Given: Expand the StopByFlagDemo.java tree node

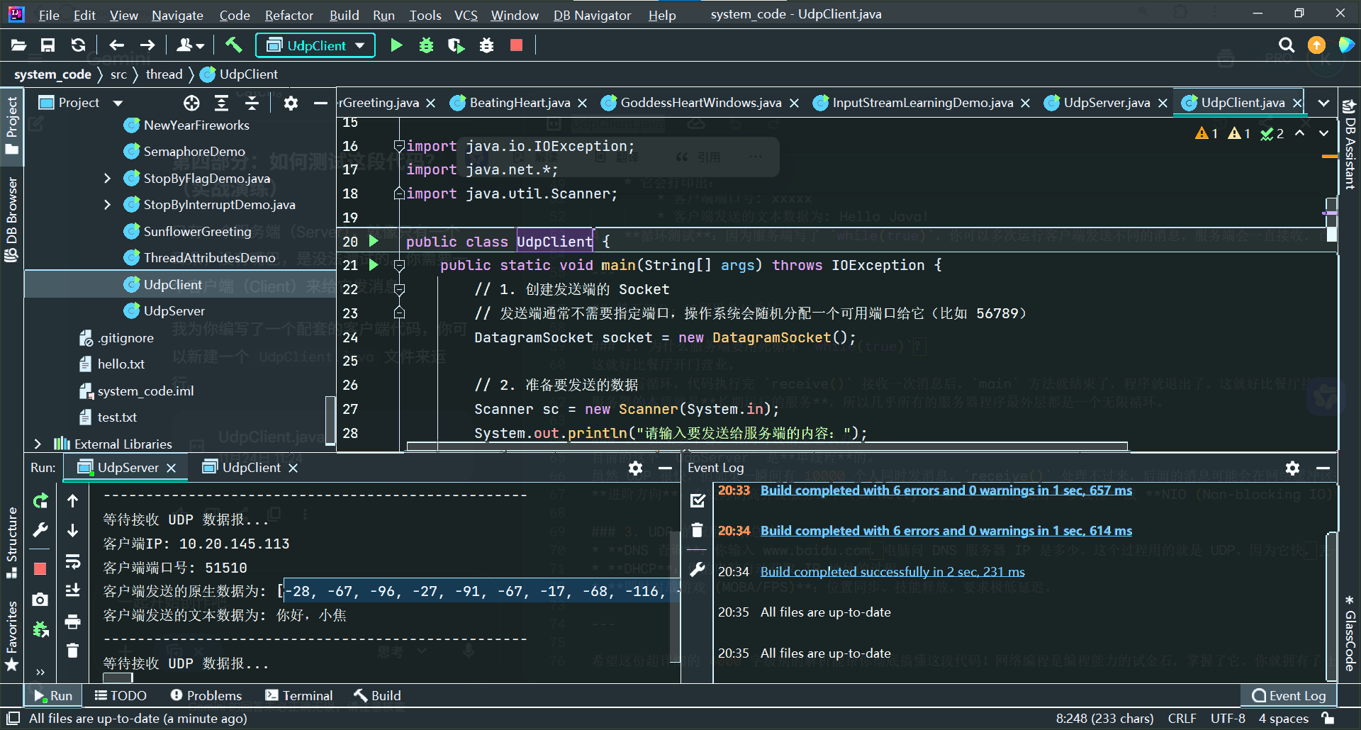Looking at the screenshot, I should coord(108,179).
